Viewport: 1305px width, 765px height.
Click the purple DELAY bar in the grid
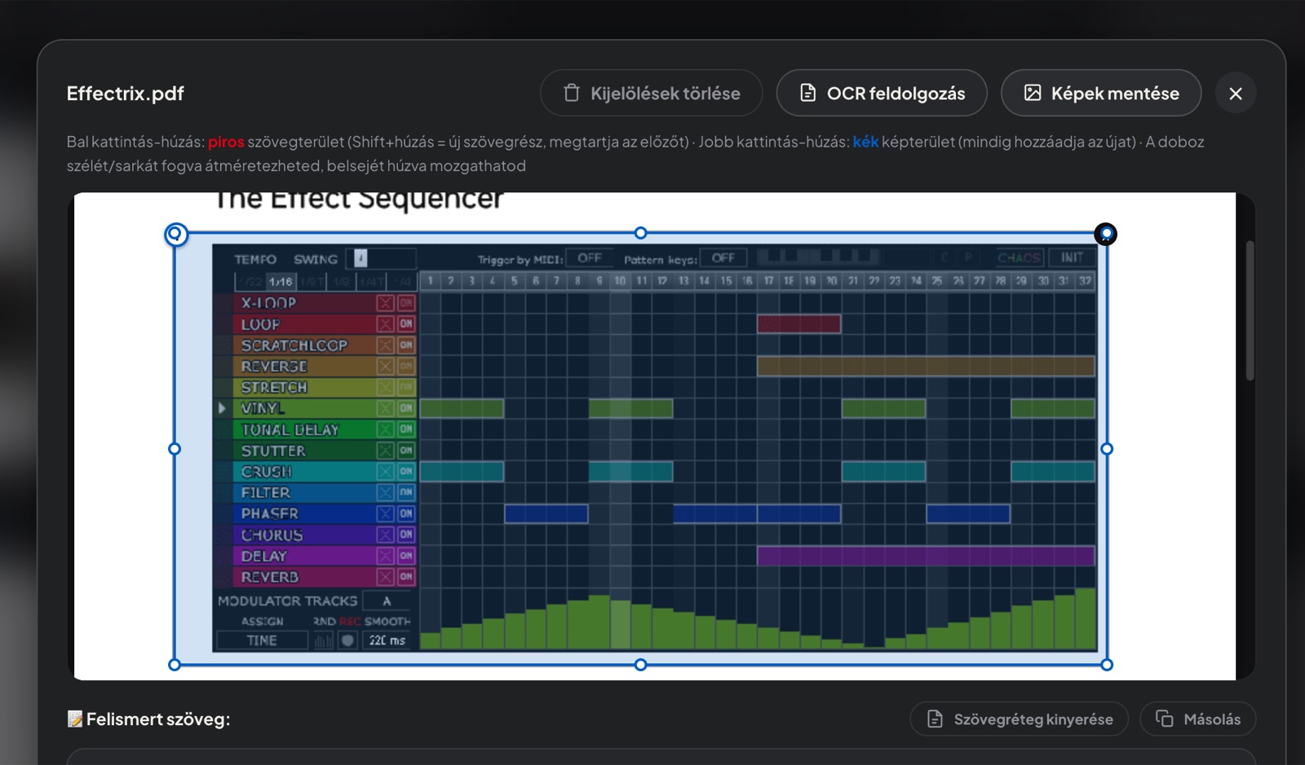coord(926,556)
